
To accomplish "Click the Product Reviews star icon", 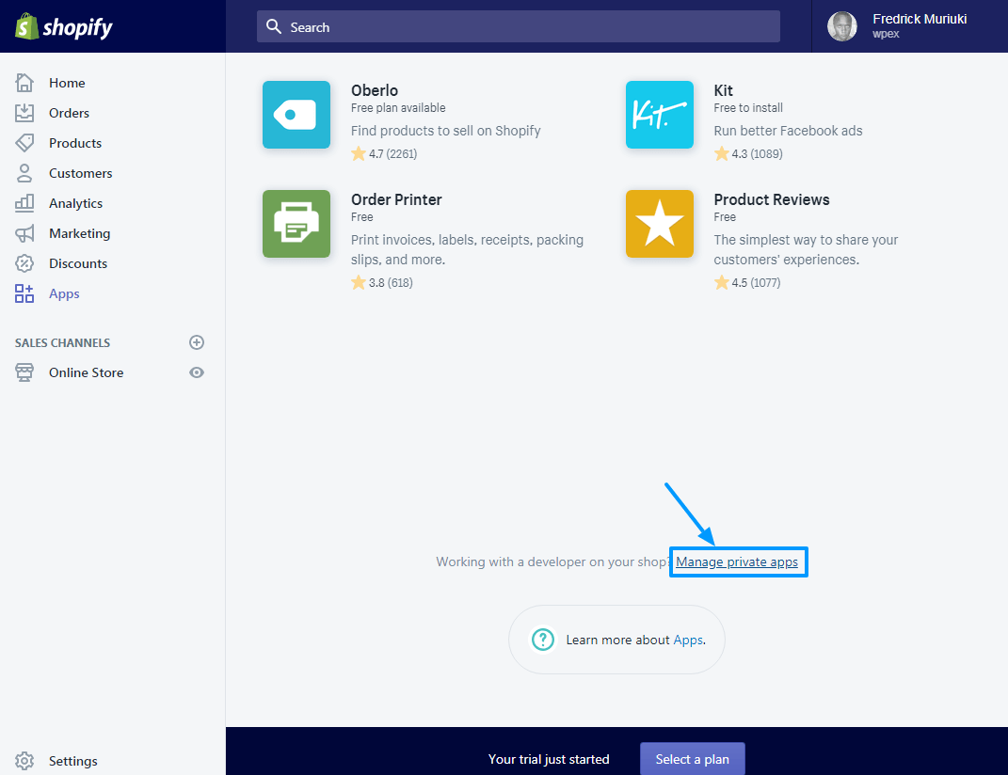I will point(659,224).
